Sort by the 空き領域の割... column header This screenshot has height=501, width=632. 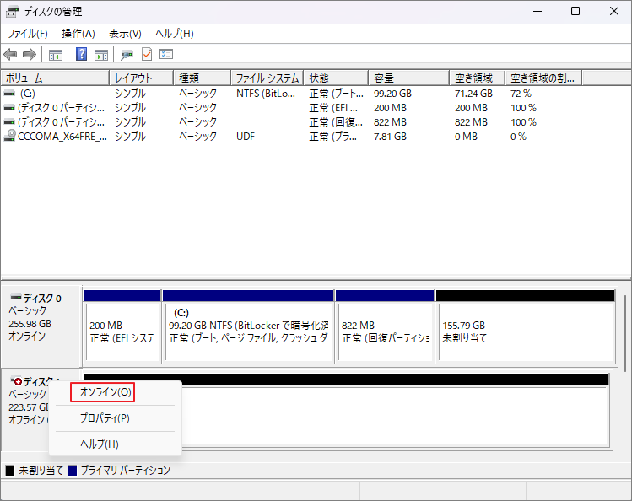click(x=543, y=78)
